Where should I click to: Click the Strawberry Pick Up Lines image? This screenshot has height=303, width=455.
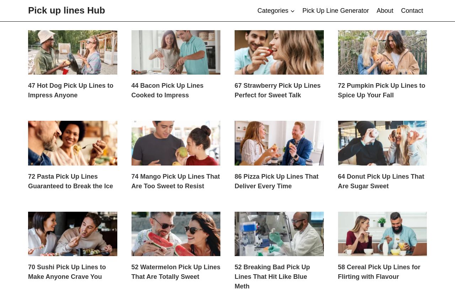pos(279,52)
